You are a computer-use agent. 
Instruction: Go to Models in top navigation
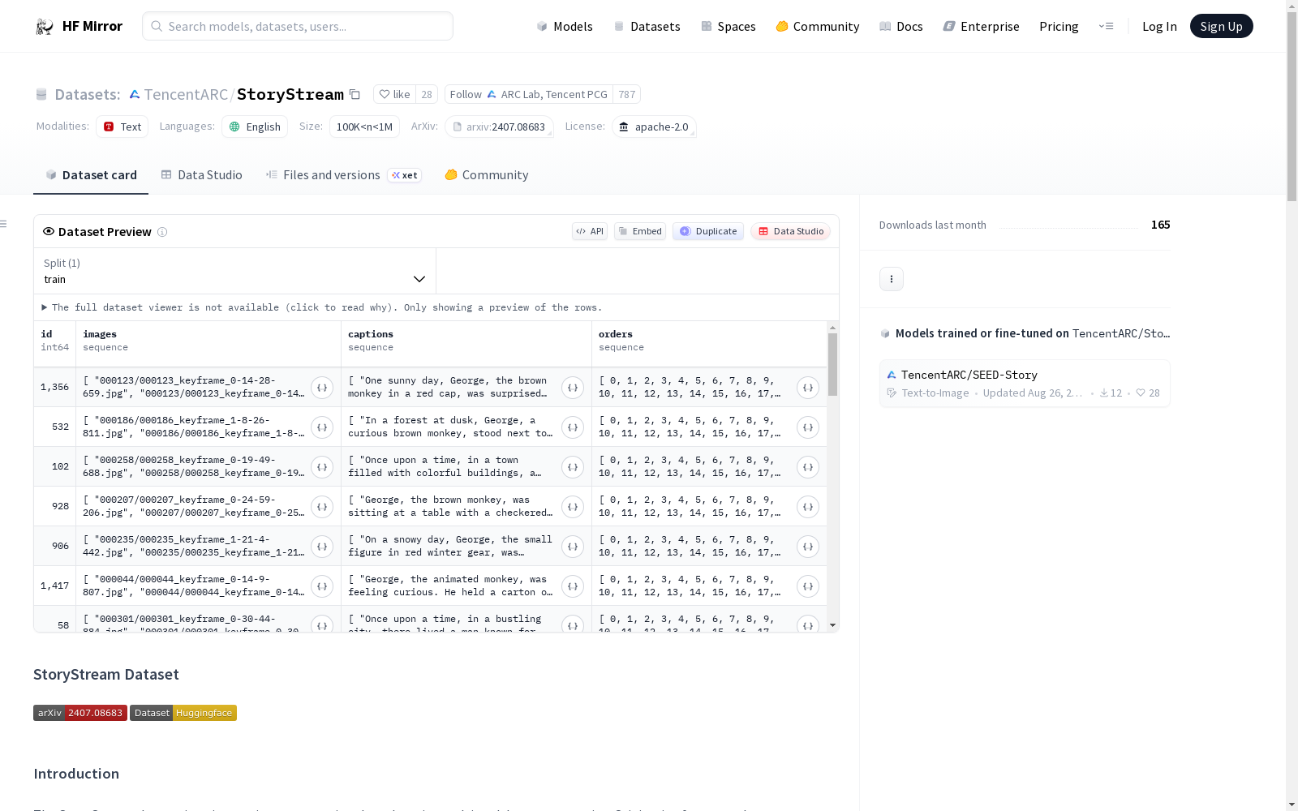pos(565,26)
